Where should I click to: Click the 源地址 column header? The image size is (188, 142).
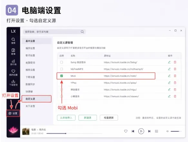pyautogui.click(x=107, y=56)
